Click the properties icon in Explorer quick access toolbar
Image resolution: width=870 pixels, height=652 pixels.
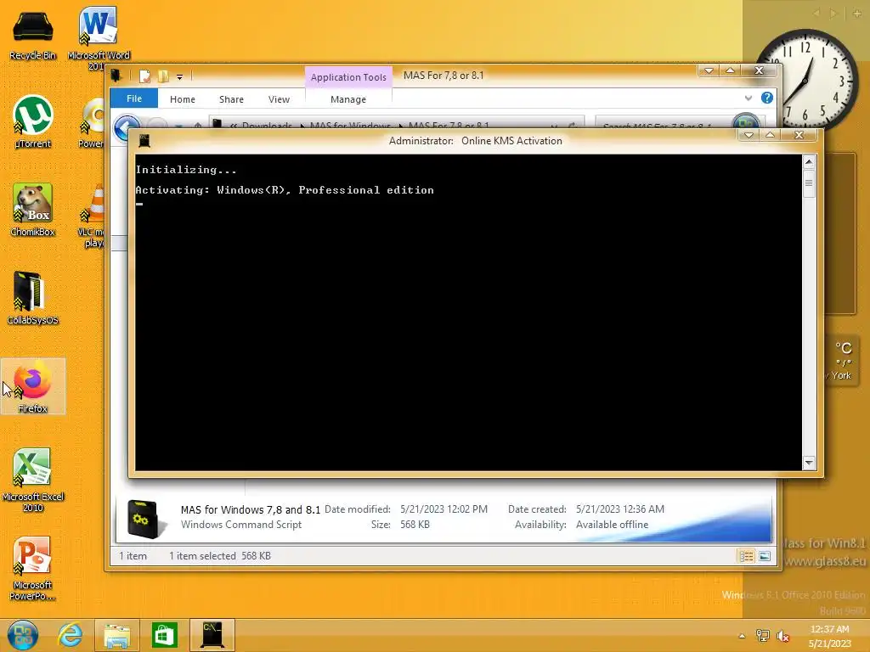144,76
